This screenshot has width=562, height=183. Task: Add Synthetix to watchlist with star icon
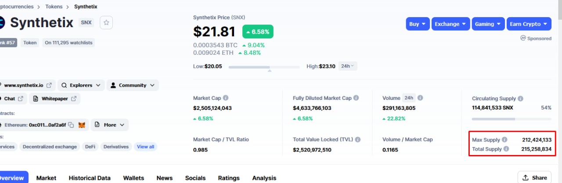(x=107, y=23)
